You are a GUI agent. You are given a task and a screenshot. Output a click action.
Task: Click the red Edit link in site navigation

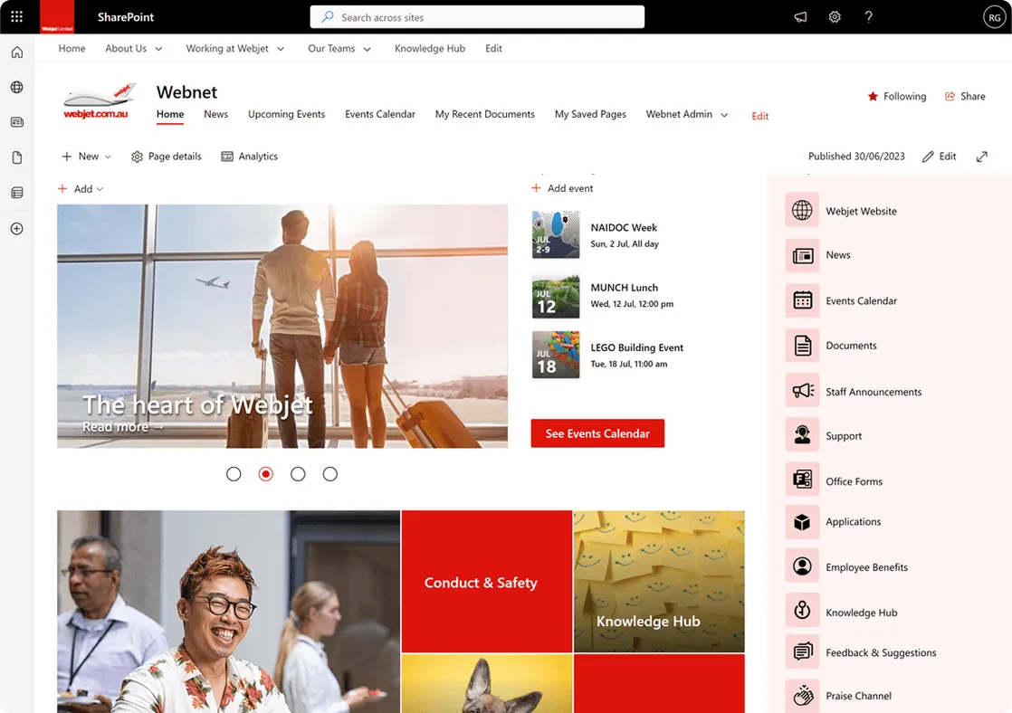(759, 116)
